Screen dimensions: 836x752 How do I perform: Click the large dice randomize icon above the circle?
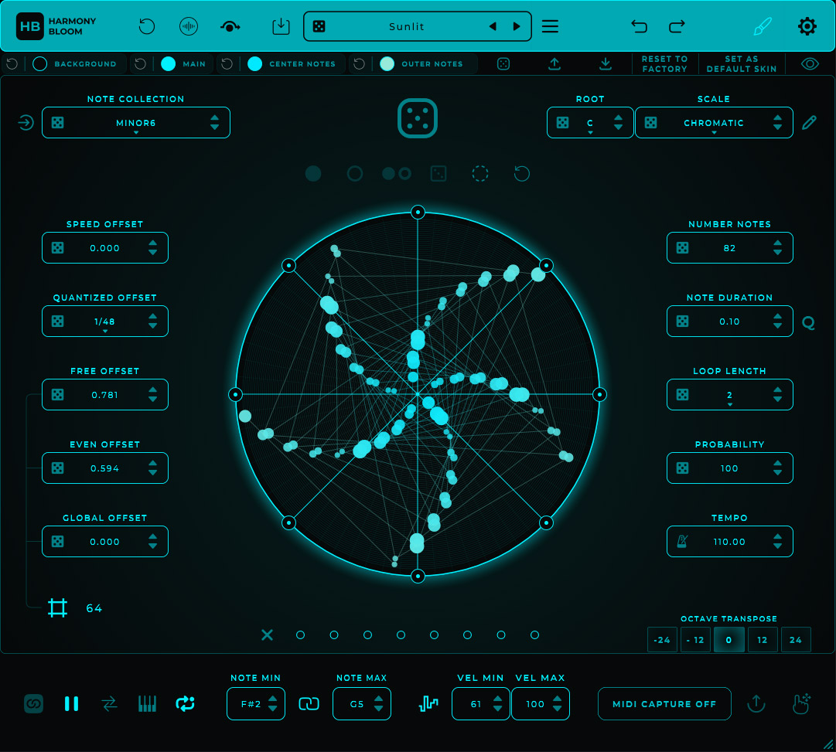[418, 118]
